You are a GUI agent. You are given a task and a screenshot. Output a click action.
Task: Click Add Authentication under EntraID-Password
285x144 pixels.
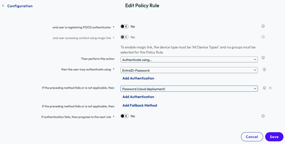pyautogui.click(x=138, y=79)
